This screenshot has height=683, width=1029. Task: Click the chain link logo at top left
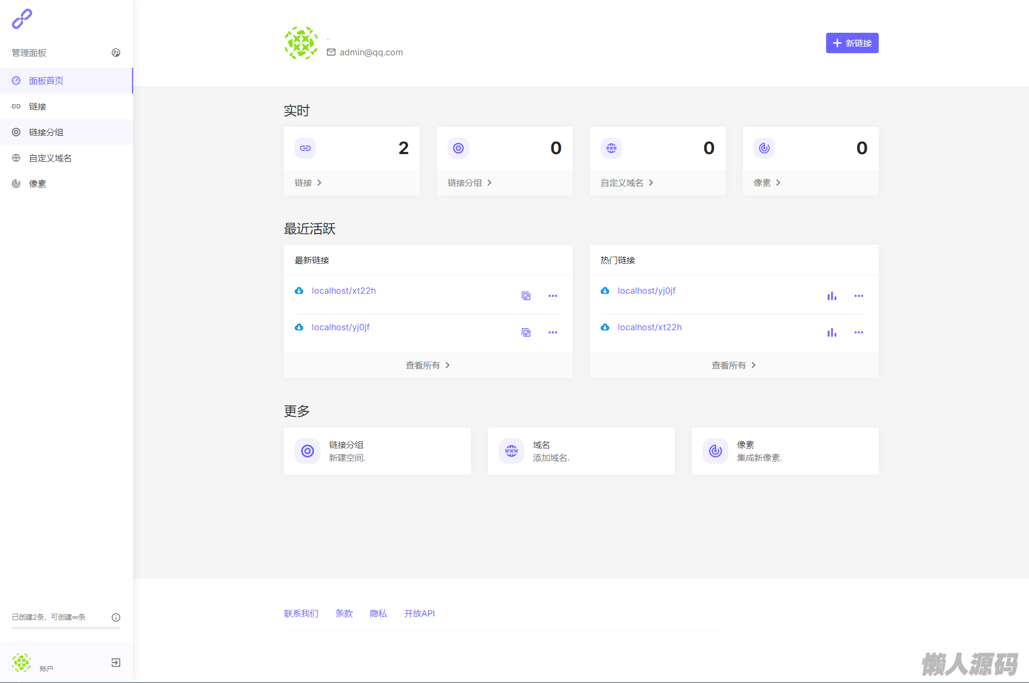[22, 19]
